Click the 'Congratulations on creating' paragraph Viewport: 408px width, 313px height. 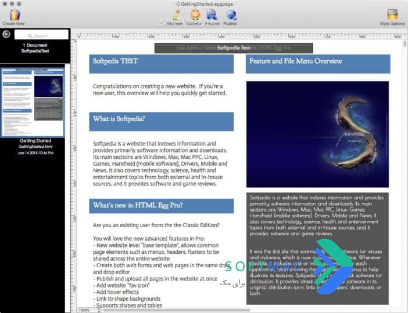tap(160, 89)
